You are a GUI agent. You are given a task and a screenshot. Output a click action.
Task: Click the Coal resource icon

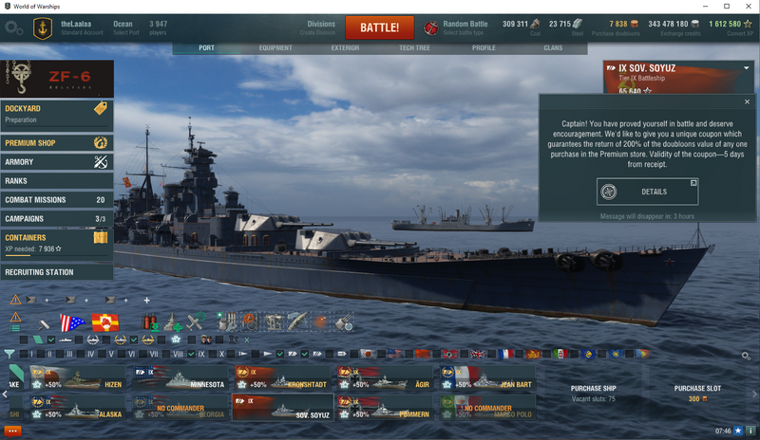tap(535, 24)
